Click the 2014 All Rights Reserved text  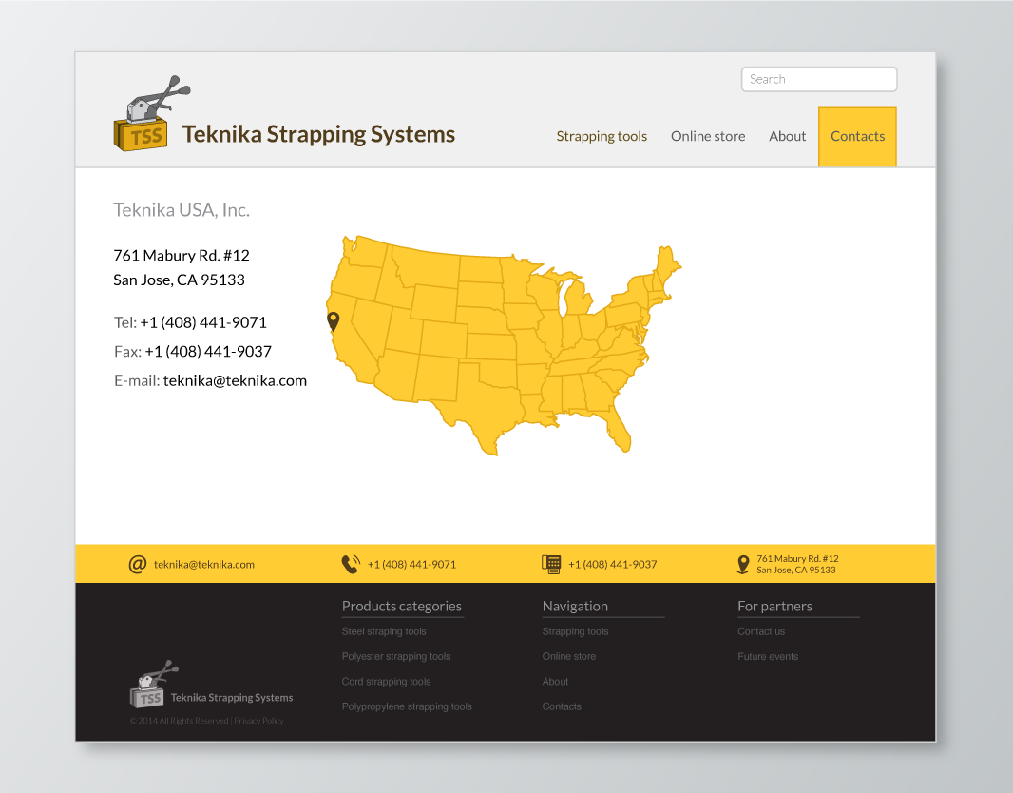point(179,721)
